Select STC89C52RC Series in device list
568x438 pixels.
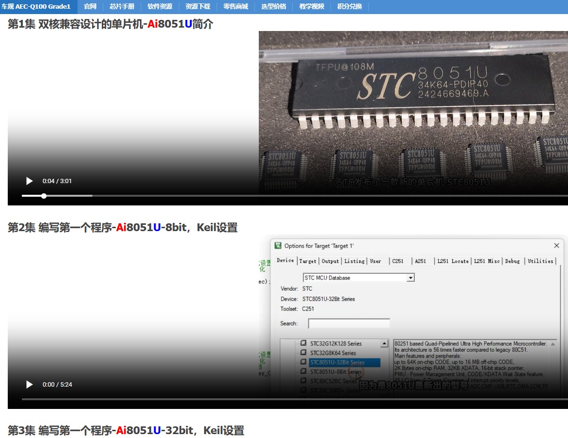[333, 381]
